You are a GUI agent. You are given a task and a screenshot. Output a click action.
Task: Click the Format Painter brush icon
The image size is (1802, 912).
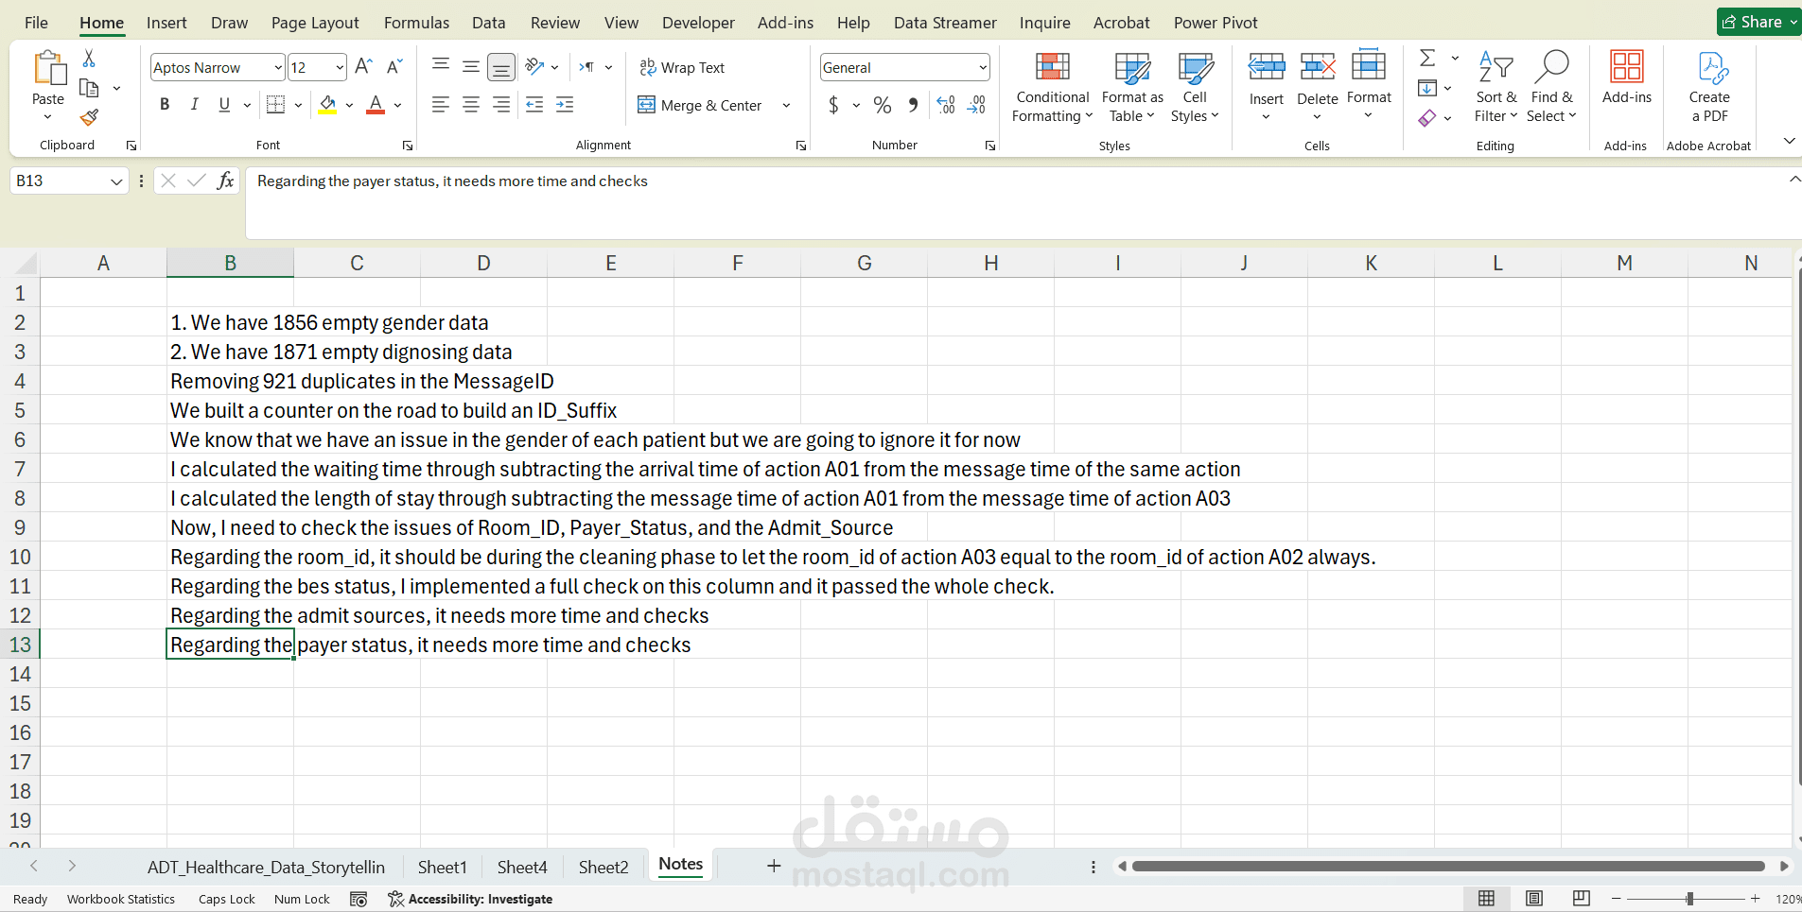(89, 117)
